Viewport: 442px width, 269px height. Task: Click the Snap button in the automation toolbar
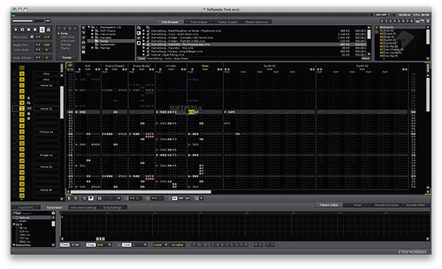[91, 245]
